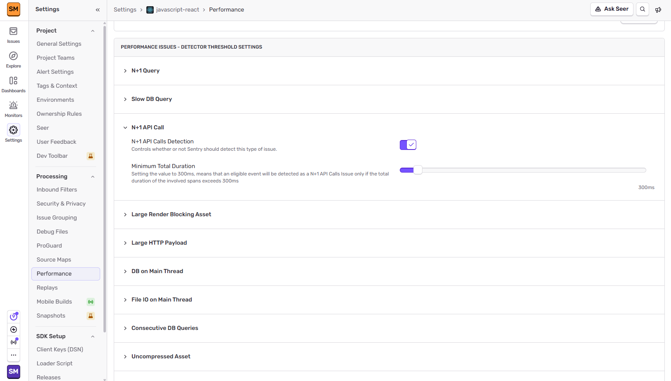
Task: Select Performance in sidebar
Action: (x=66, y=274)
